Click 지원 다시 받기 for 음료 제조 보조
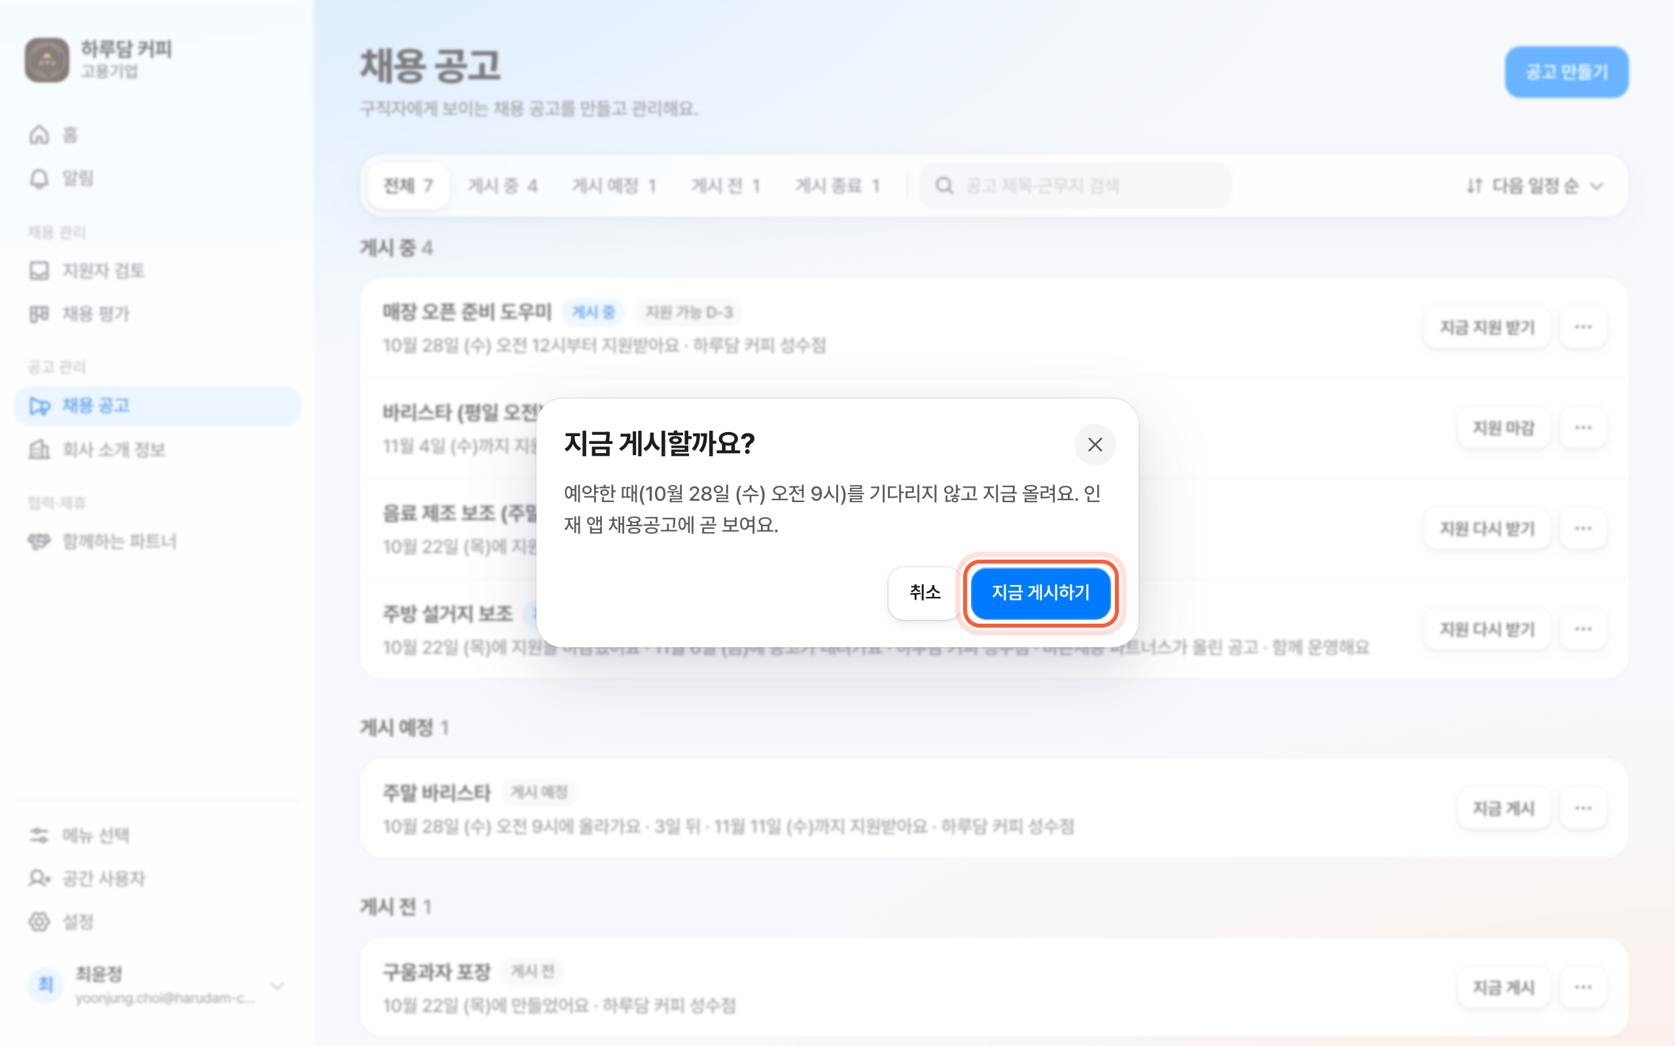Viewport: 1675px width, 1046px height. tap(1487, 528)
